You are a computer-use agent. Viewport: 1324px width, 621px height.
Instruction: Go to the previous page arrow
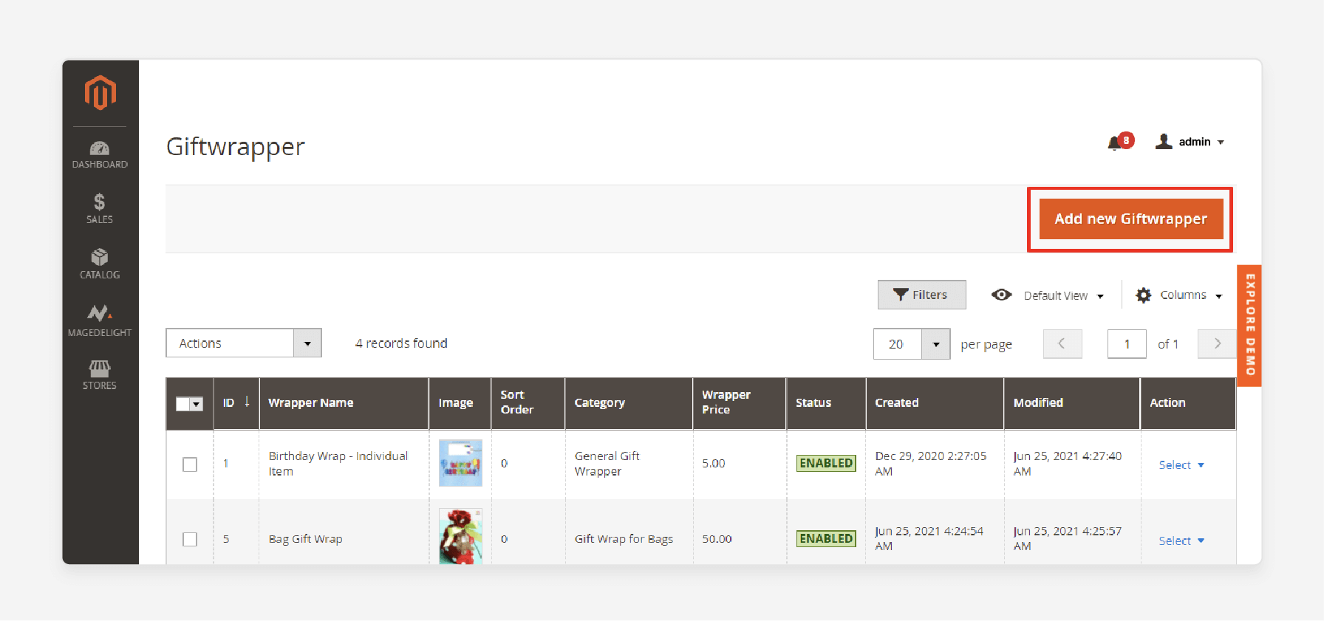[x=1062, y=343]
